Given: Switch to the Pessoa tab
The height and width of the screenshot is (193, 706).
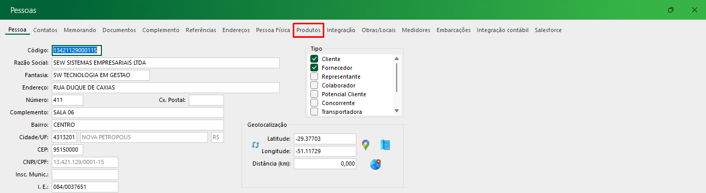Looking at the screenshot, I should 18,30.
